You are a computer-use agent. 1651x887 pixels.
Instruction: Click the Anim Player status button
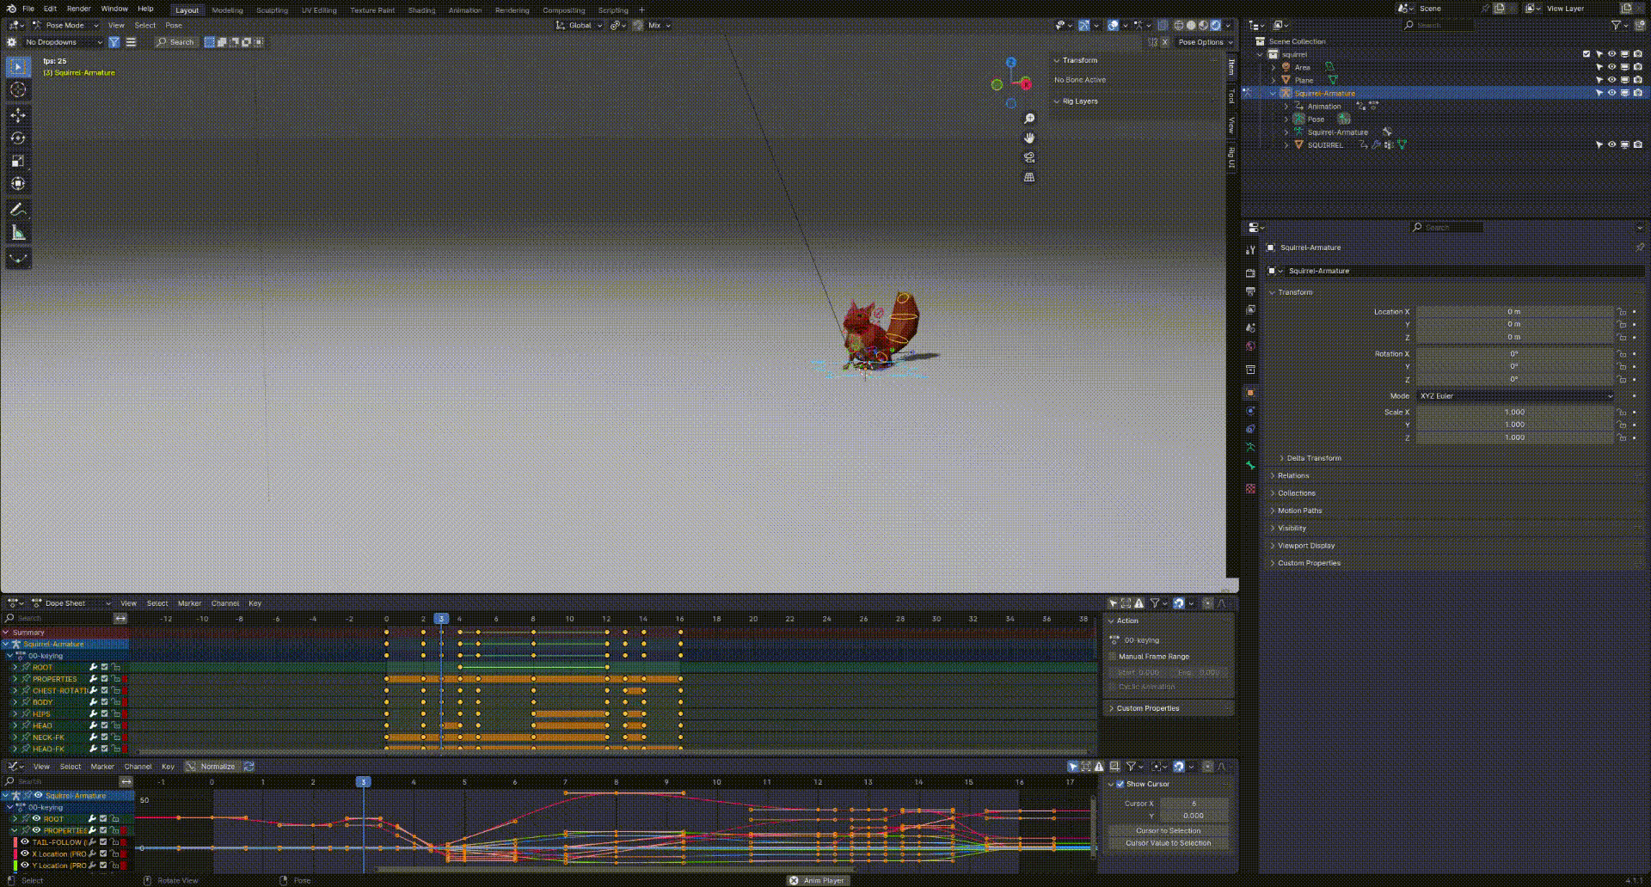818,880
